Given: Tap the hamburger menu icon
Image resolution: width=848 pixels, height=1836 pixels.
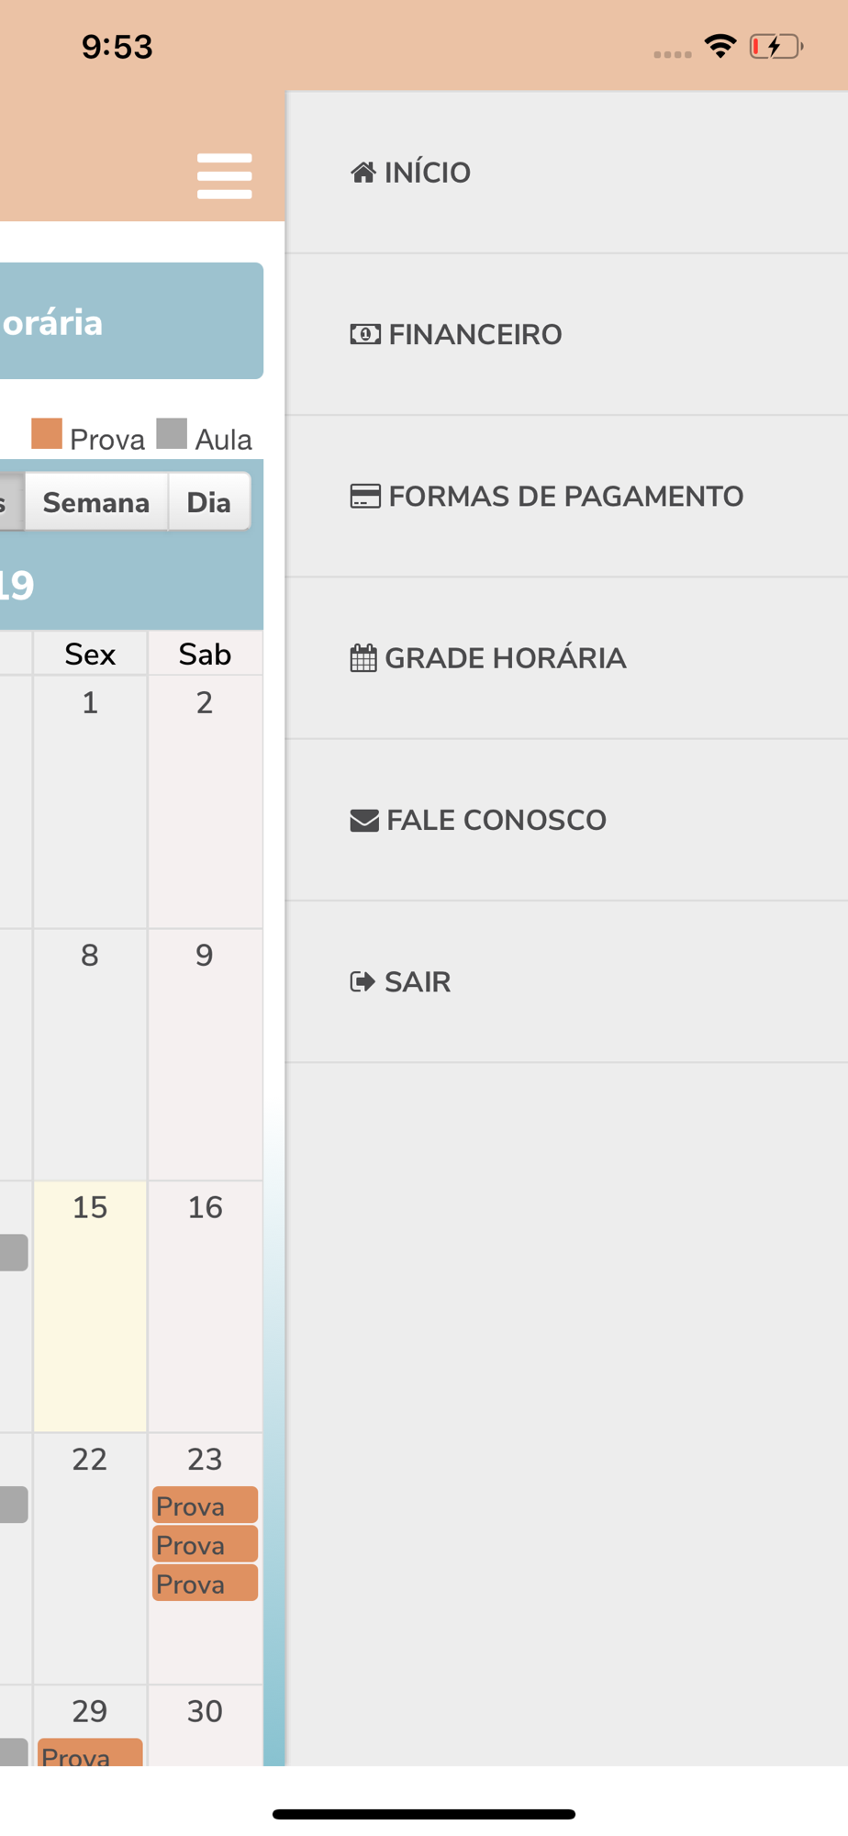Looking at the screenshot, I should pyautogui.click(x=224, y=175).
